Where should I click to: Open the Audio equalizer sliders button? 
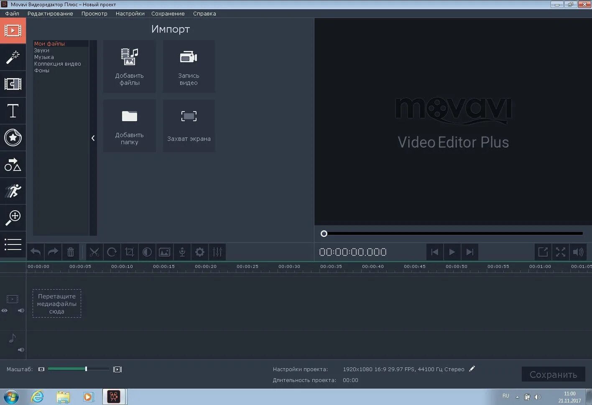(217, 252)
